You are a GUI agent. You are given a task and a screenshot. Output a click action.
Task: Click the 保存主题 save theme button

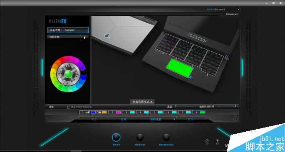click(156, 119)
